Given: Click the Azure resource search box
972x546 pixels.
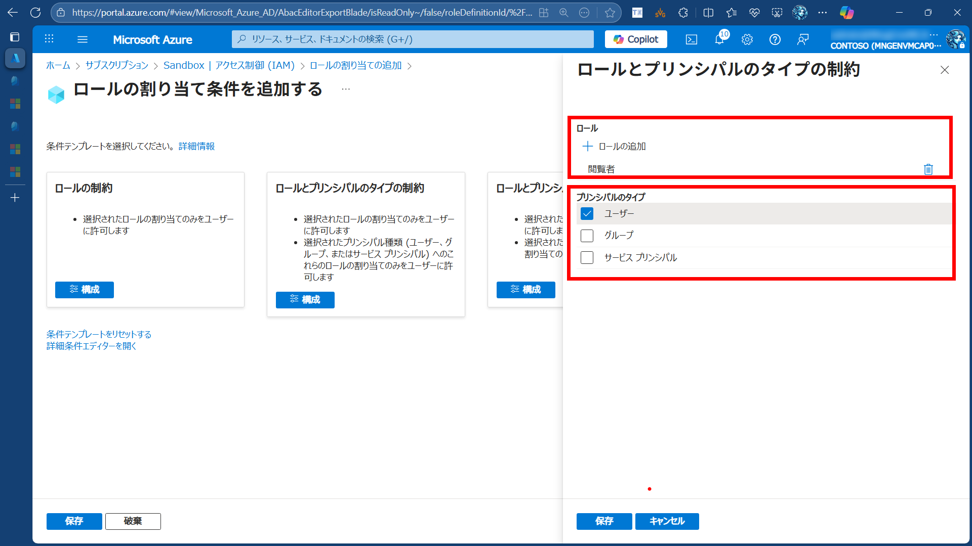Looking at the screenshot, I should 413,39.
